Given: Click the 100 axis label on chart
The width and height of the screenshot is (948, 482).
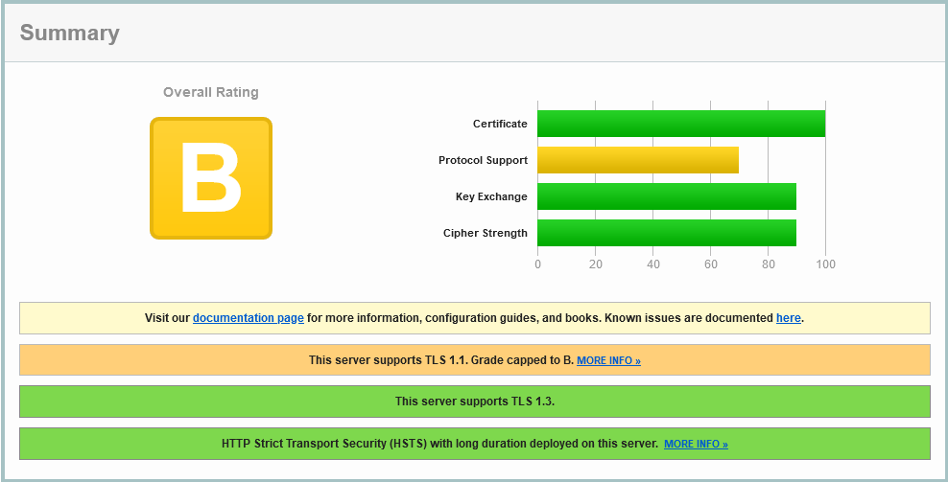Looking at the screenshot, I should point(826,264).
